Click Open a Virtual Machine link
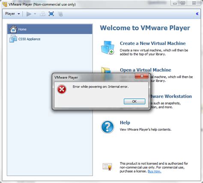 coord(146,70)
